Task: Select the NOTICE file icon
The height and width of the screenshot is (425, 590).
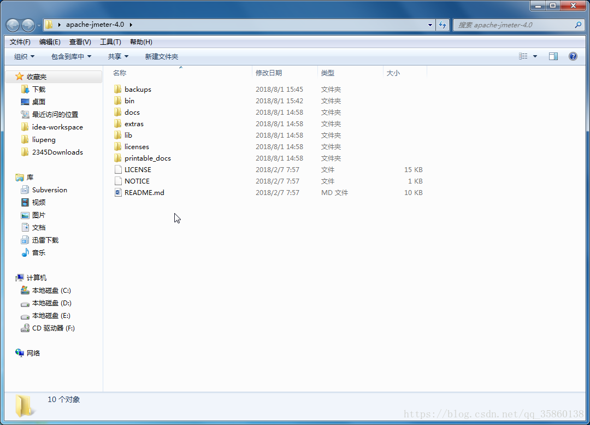Action: pyautogui.click(x=118, y=181)
